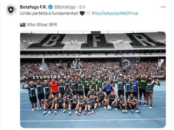Viewport: 174px width, 130px height.
Task: Click the Vítor Silva/ BFR photo credit
Action: [x=42, y=25]
